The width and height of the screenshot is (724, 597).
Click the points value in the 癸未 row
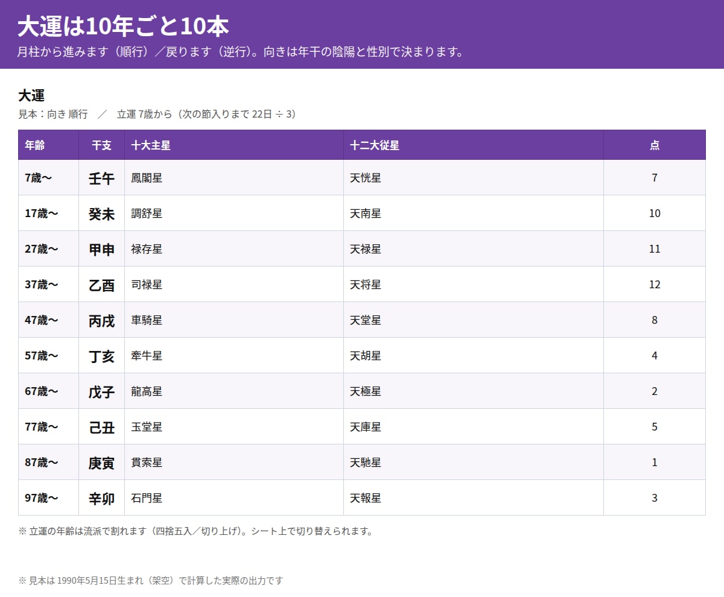[655, 213]
